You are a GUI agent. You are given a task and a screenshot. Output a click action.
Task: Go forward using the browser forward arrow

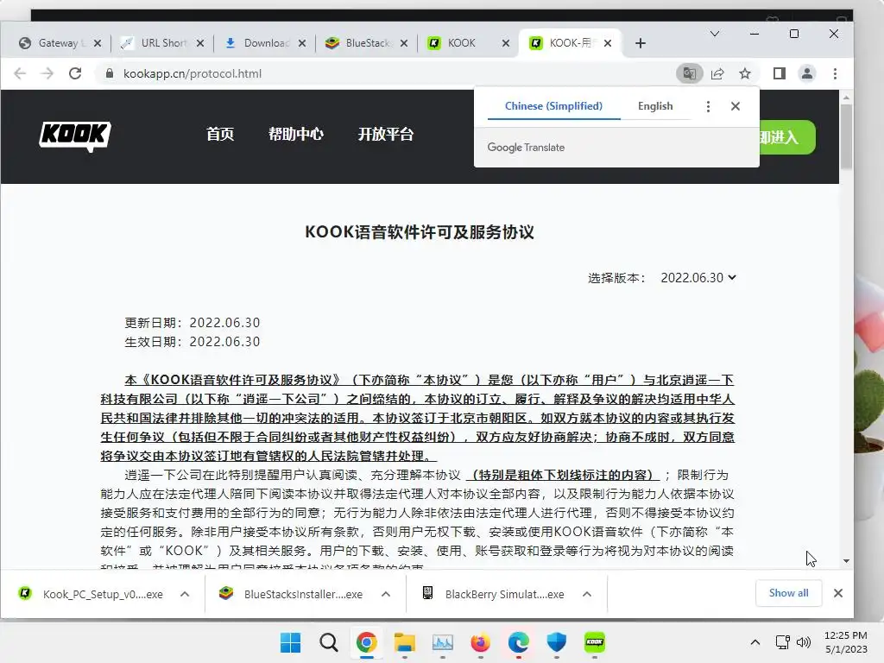point(47,73)
